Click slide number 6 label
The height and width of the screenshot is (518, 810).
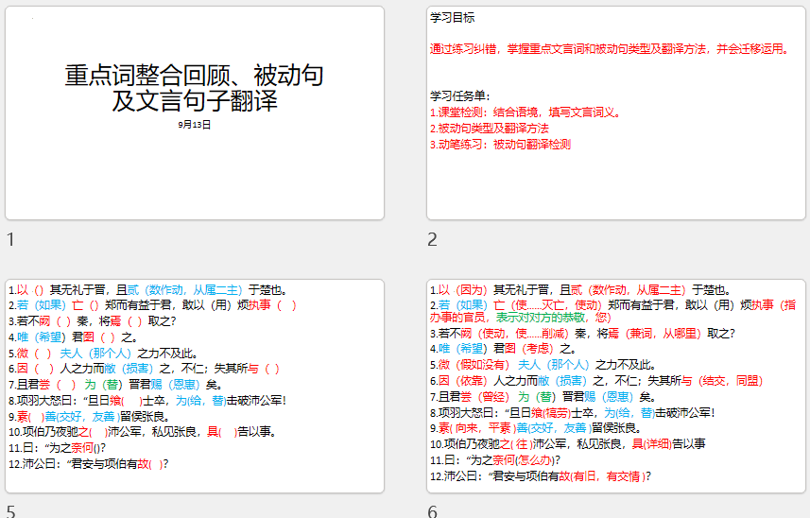pos(432,510)
